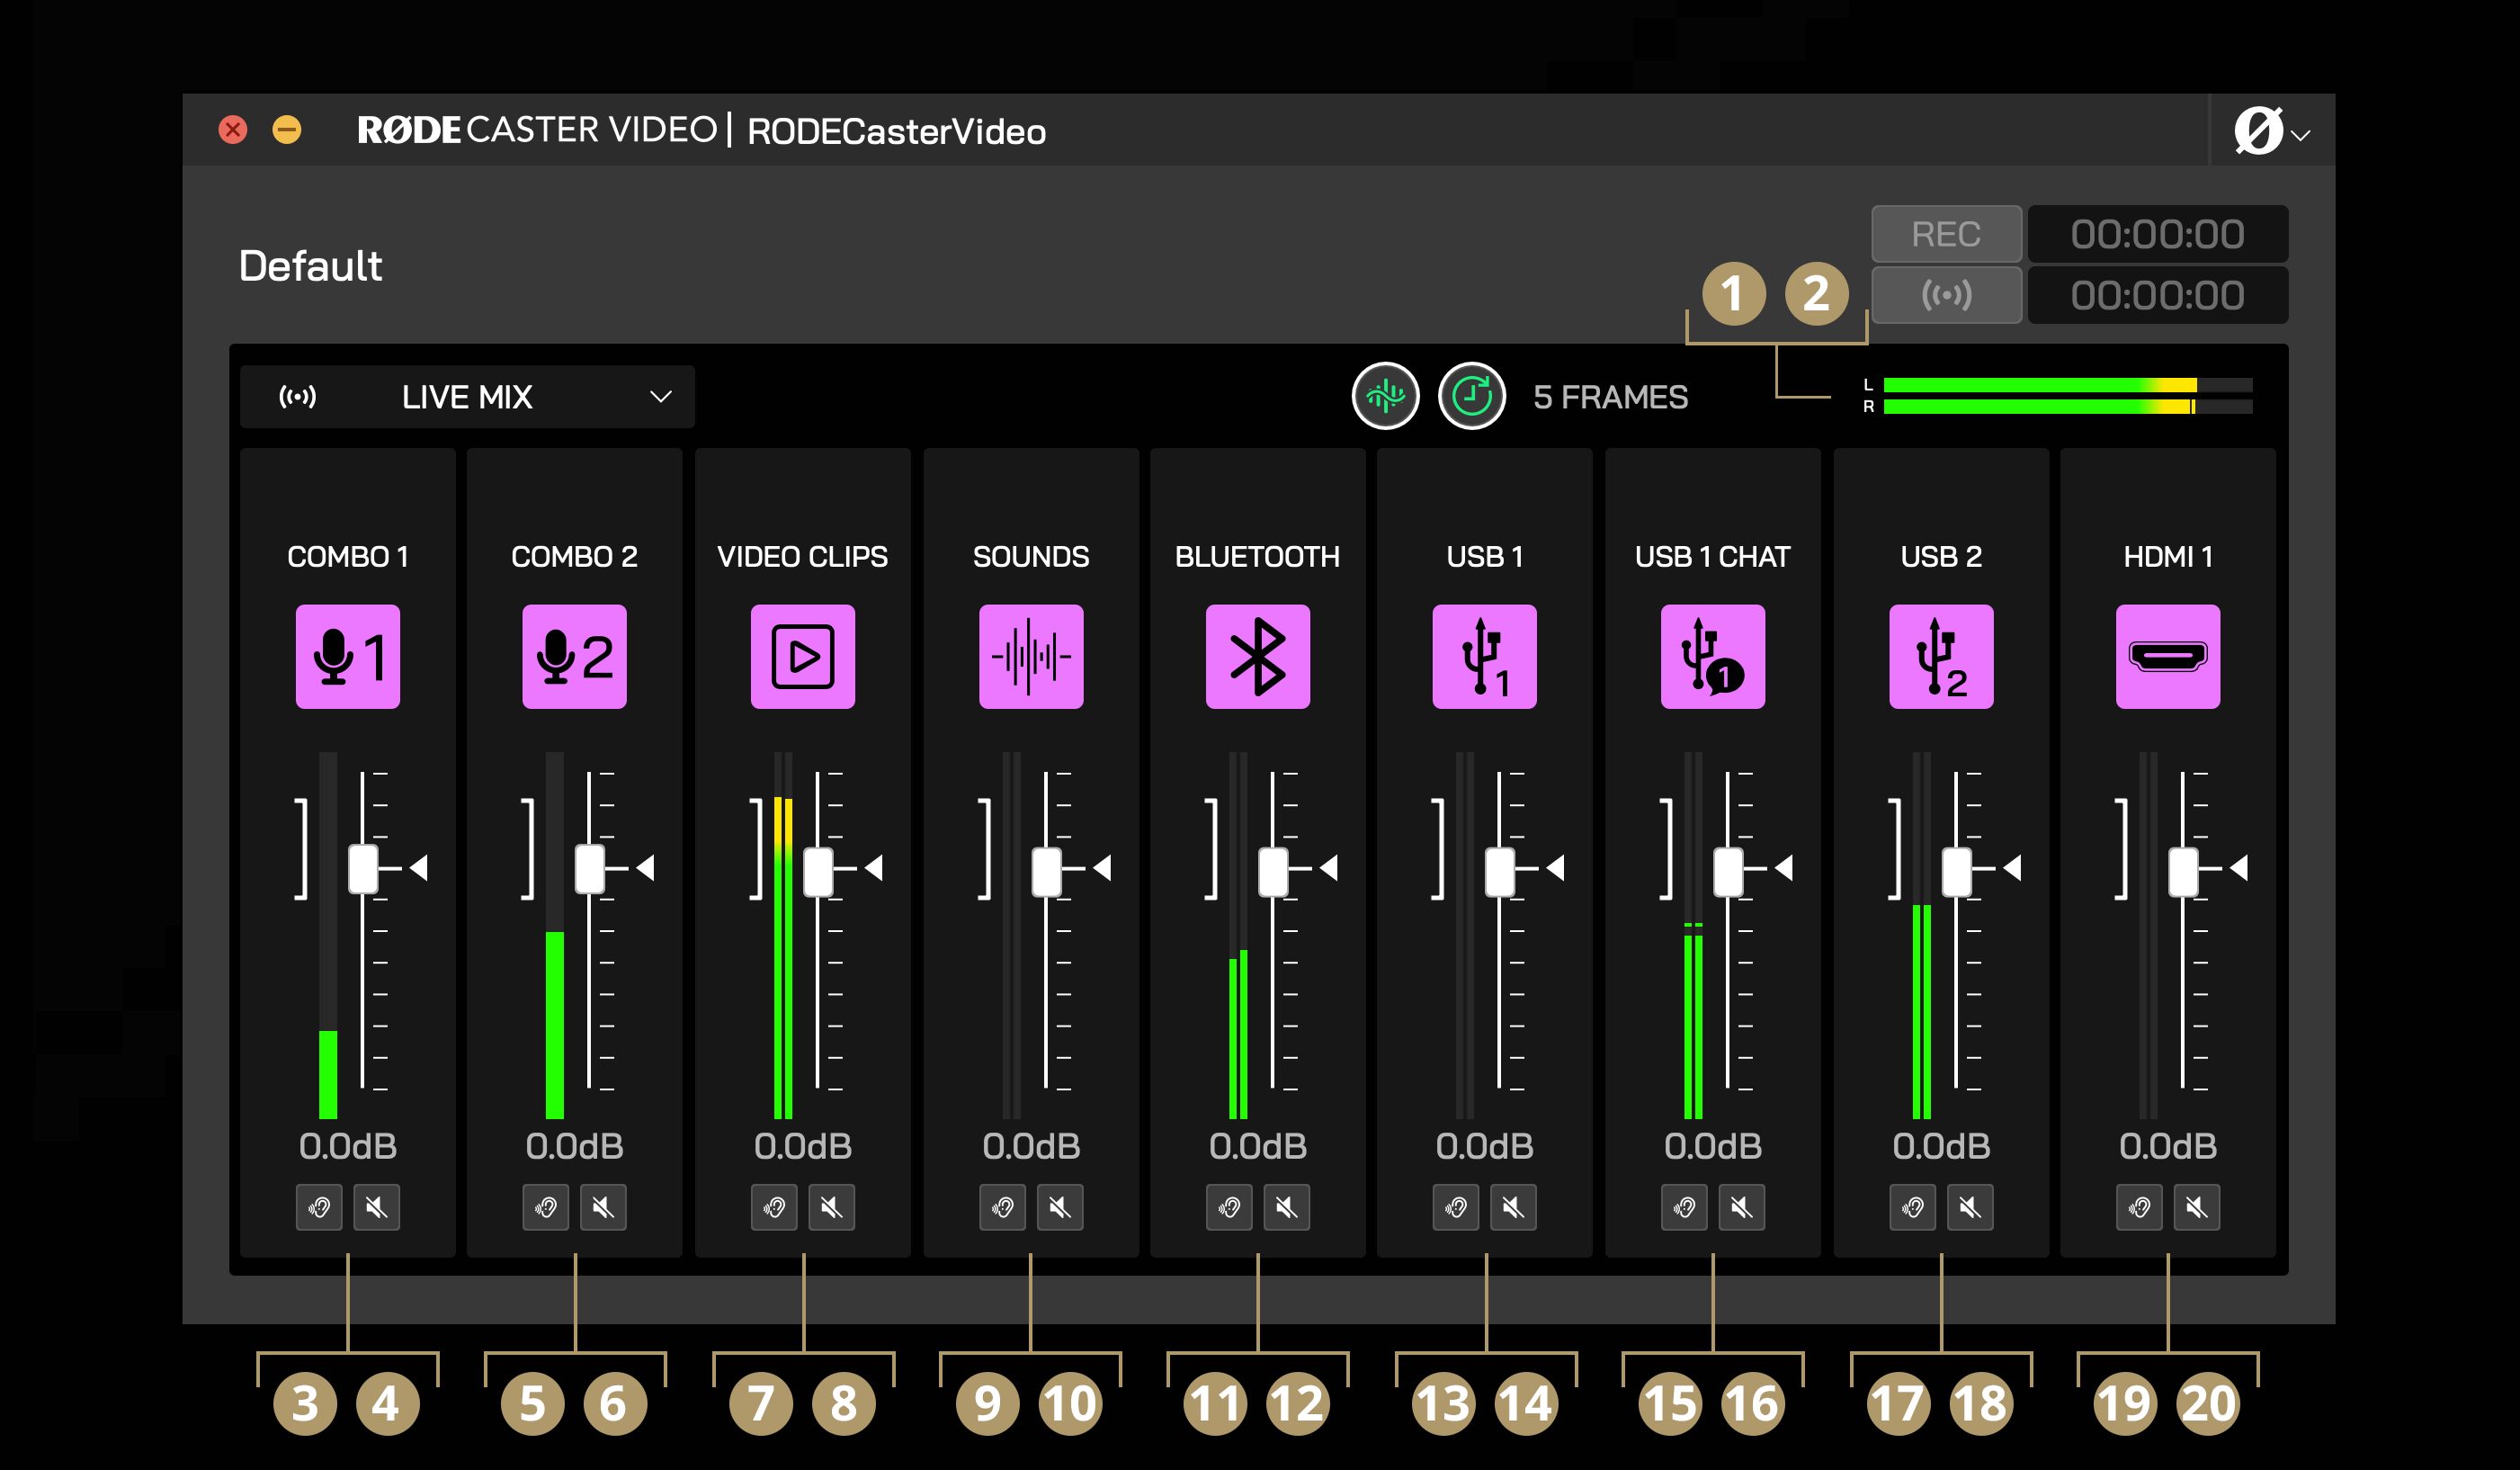Select the RODECasterVideo device title
Image resolution: width=2520 pixels, height=1470 pixels.
pos(895,130)
